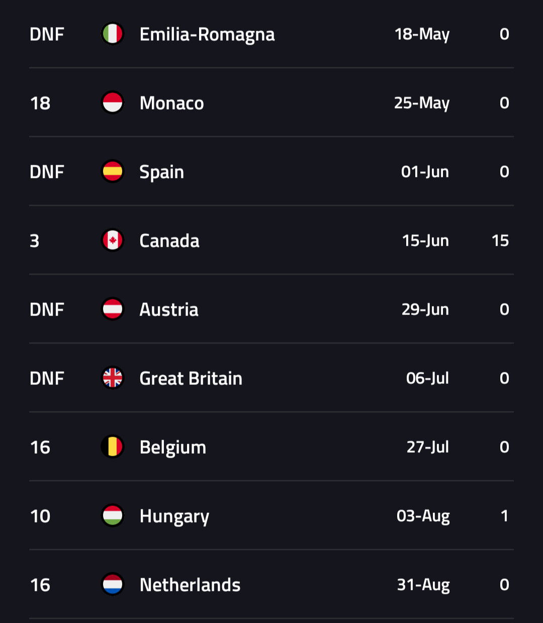Click the position 10 for Hungary
Viewport: 543px width, 623px height.
point(40,516)
